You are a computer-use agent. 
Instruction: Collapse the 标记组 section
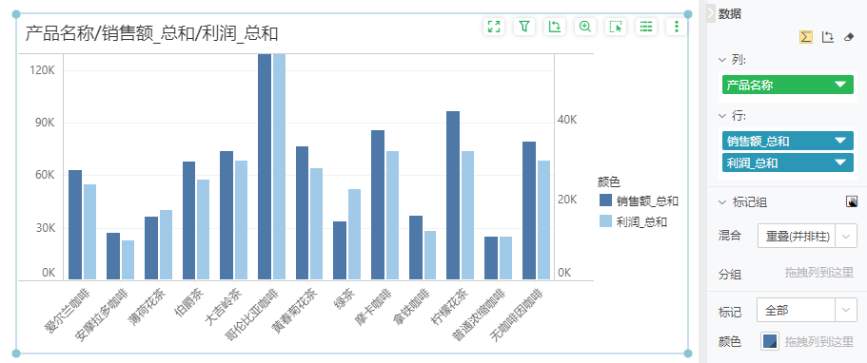[721, 202]
